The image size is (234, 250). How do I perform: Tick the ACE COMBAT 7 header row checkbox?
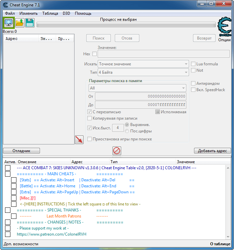click(8, 168)
